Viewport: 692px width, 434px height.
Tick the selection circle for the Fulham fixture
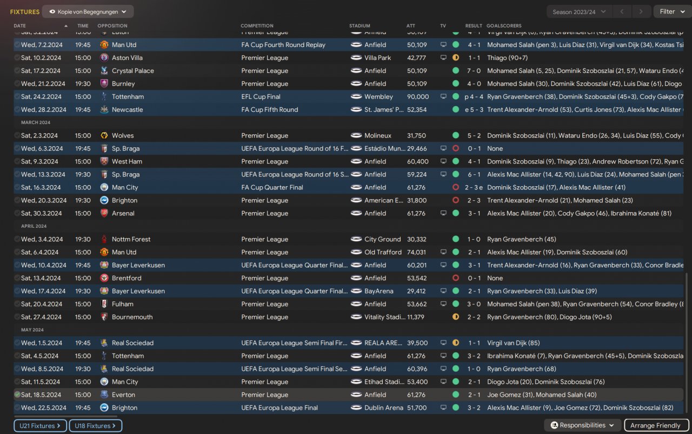[17, 304]
